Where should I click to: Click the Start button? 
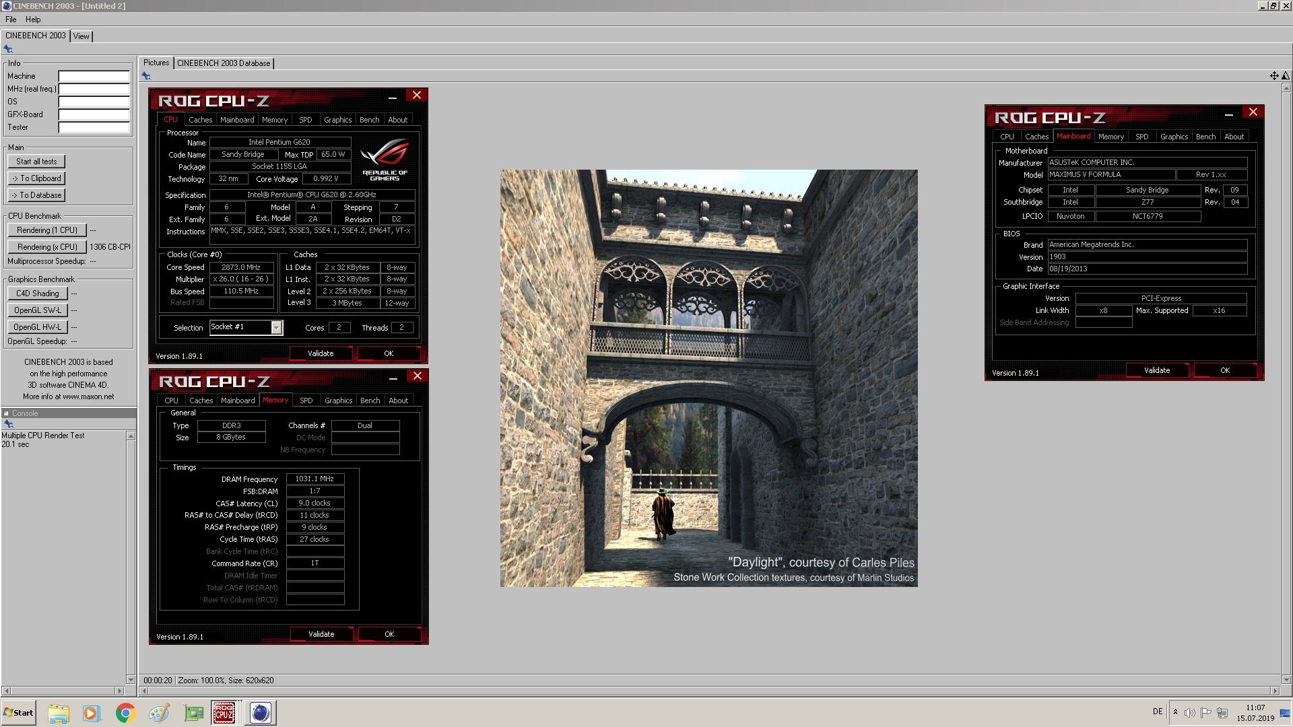(x=19, y=713)
